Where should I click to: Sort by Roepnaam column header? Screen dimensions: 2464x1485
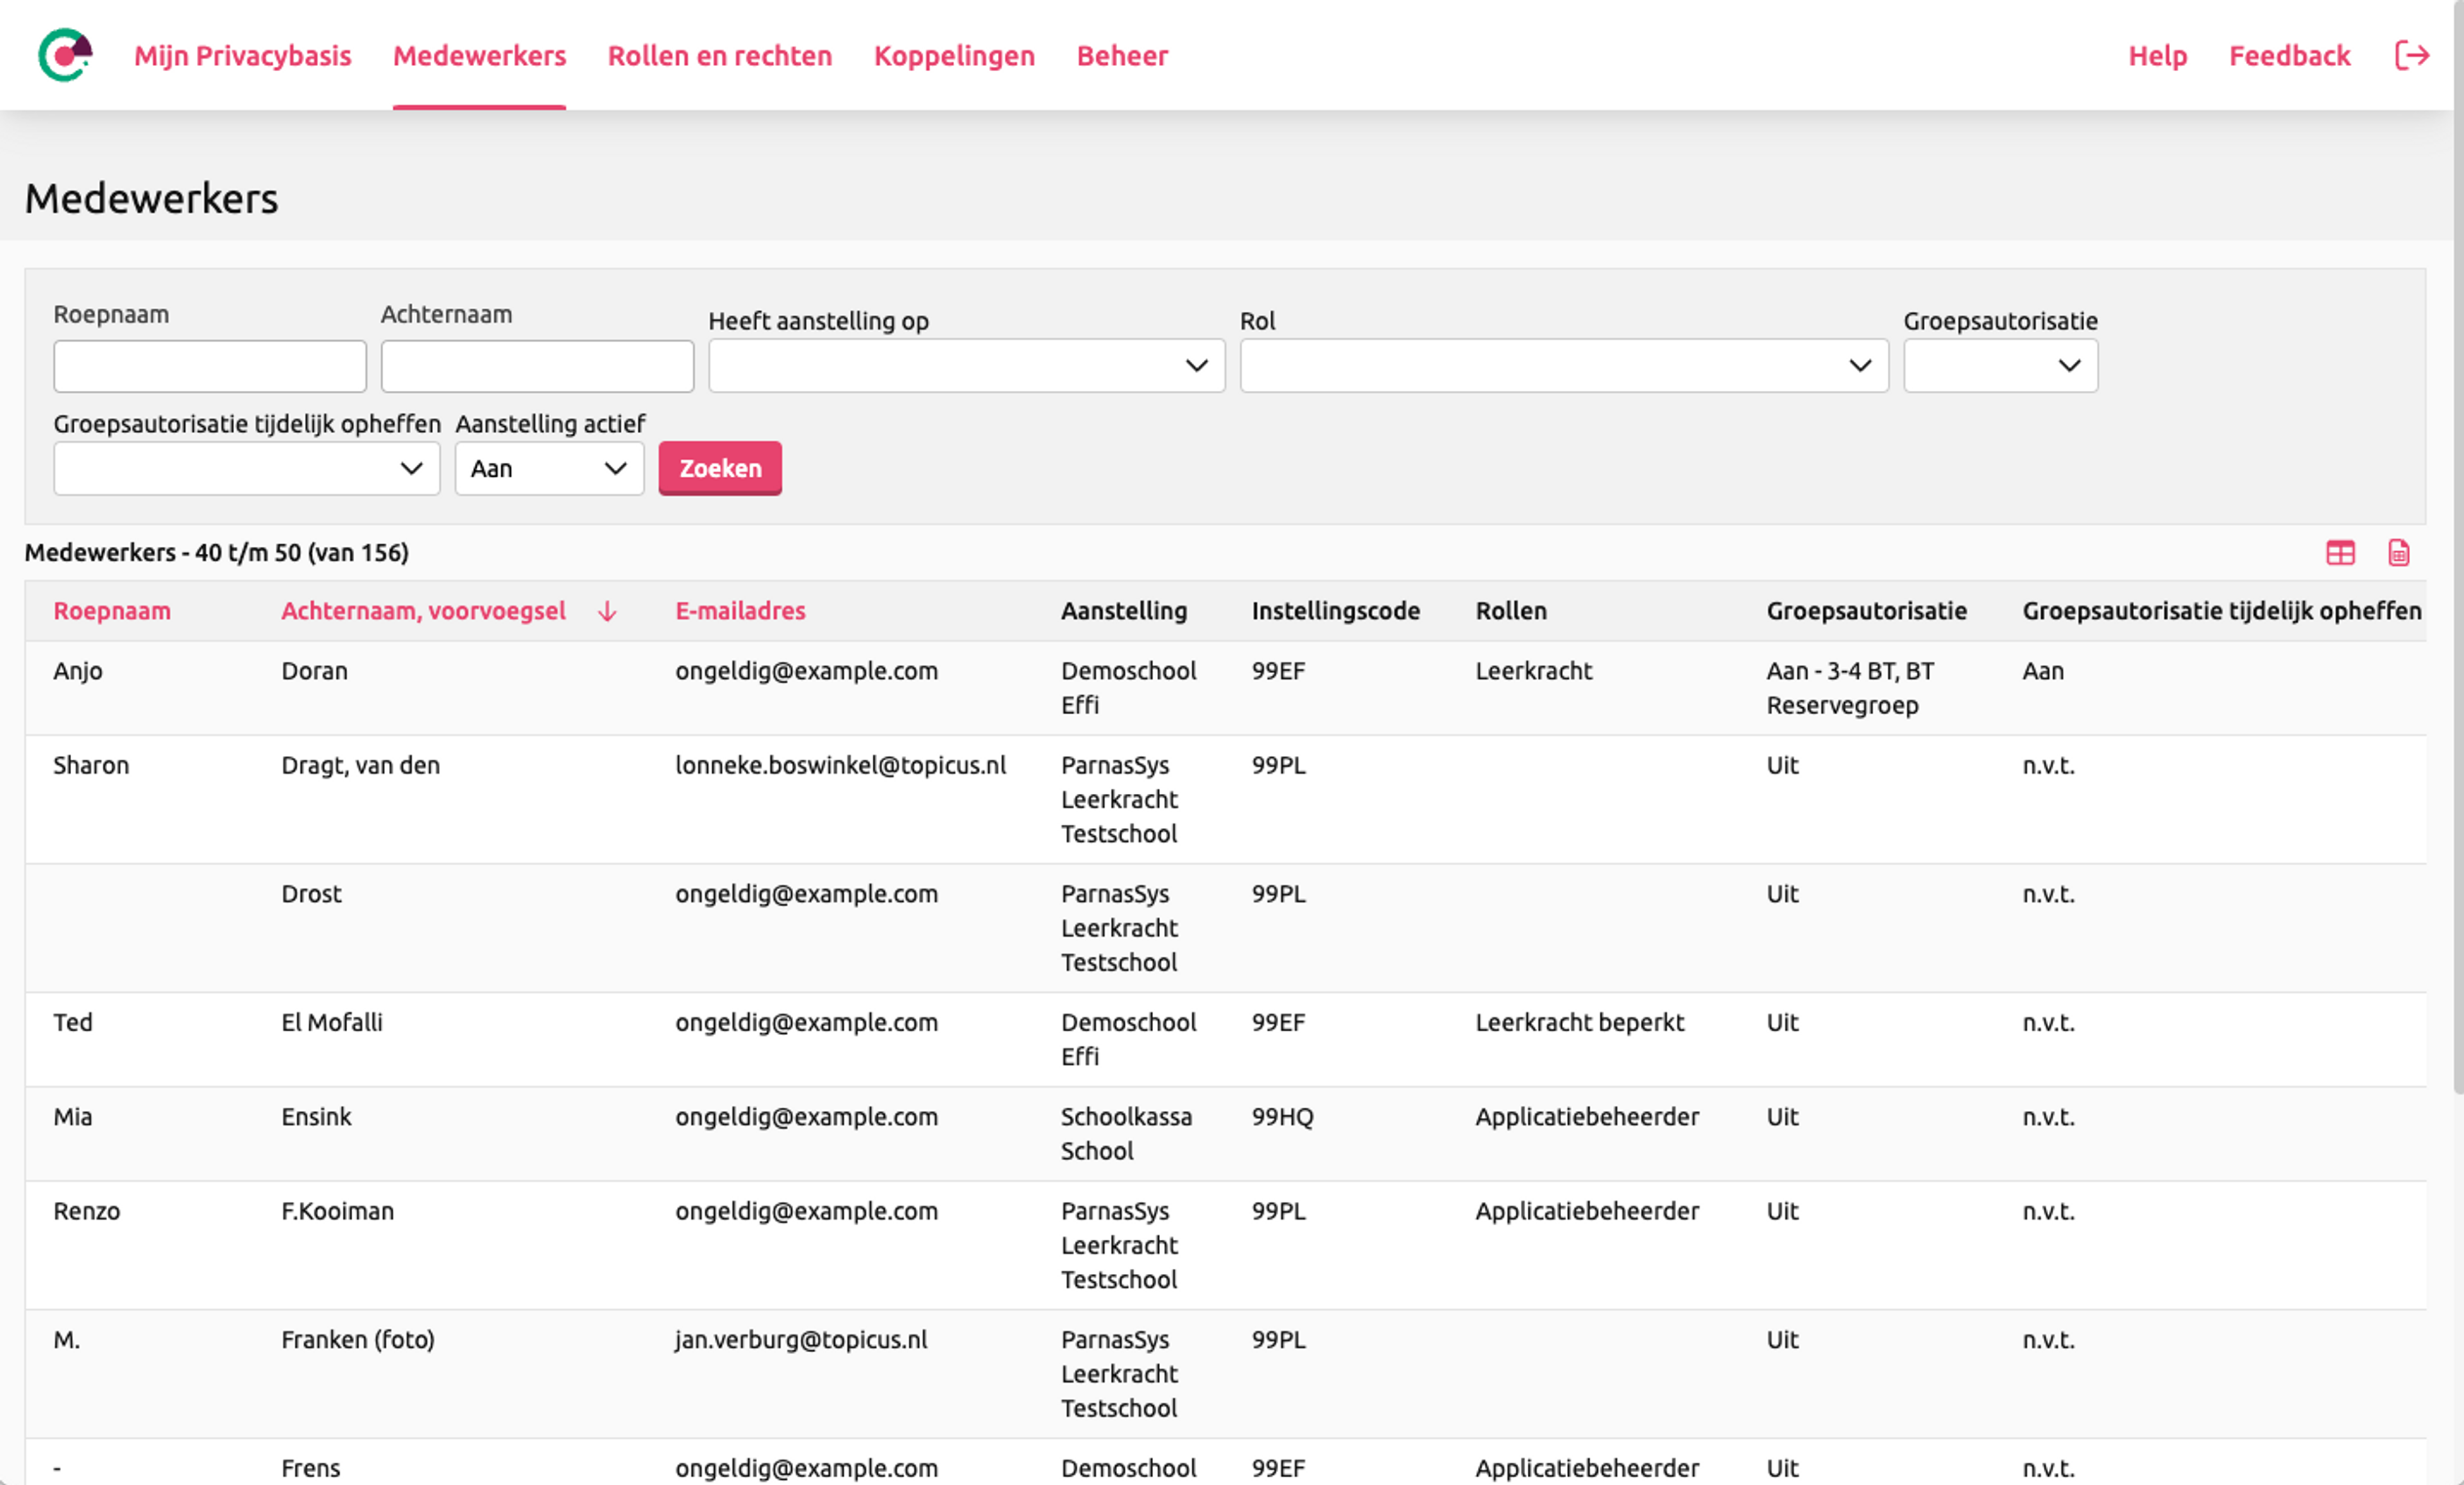(112, 611)
